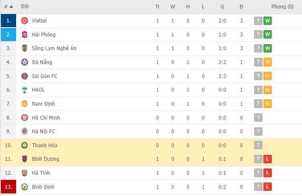The height and width of the screenshot is (196, 302).
Task: Open the Bình Dương team link
Action: (45, 159)
